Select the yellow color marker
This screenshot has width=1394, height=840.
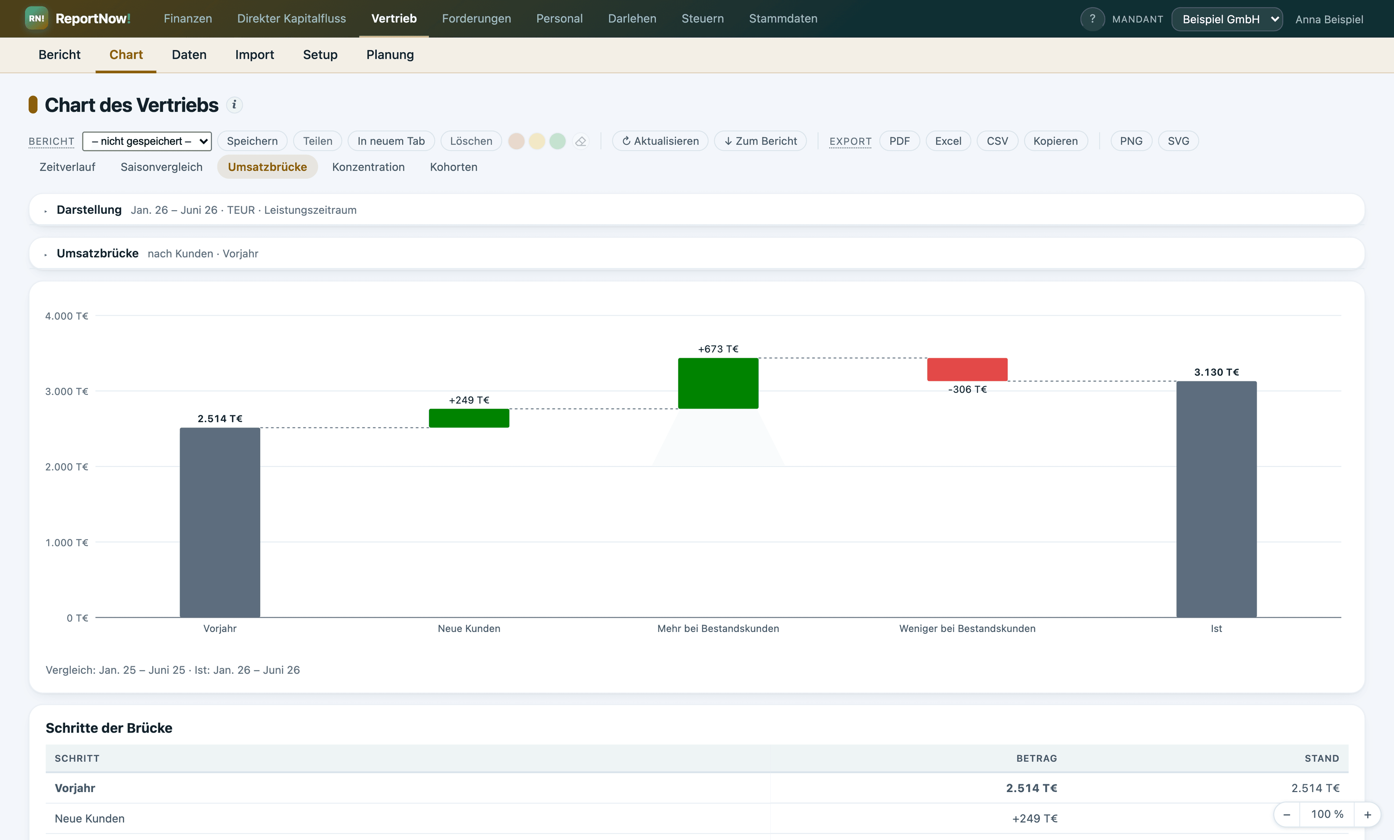pyautogui.click(x=537, y=141)
